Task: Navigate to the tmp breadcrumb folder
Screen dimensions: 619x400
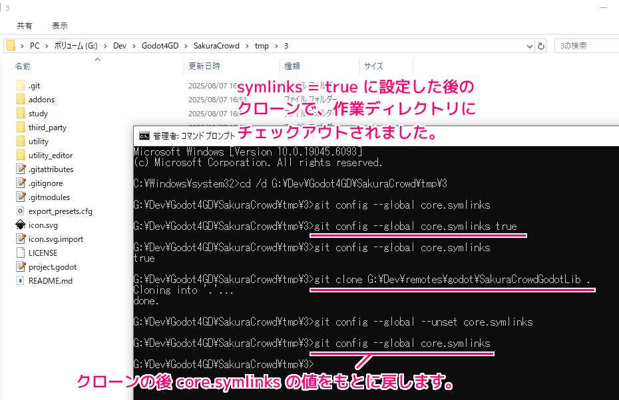Action: pos(261,46)
